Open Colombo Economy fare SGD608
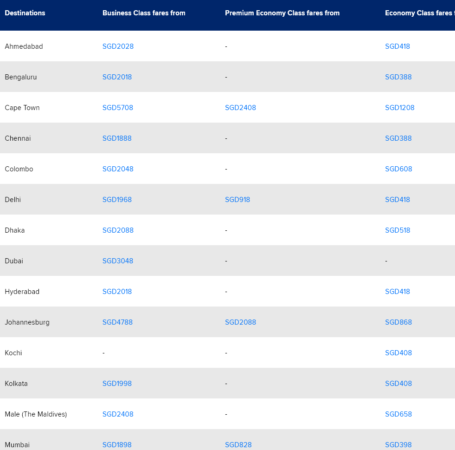 tap(398, 169)
